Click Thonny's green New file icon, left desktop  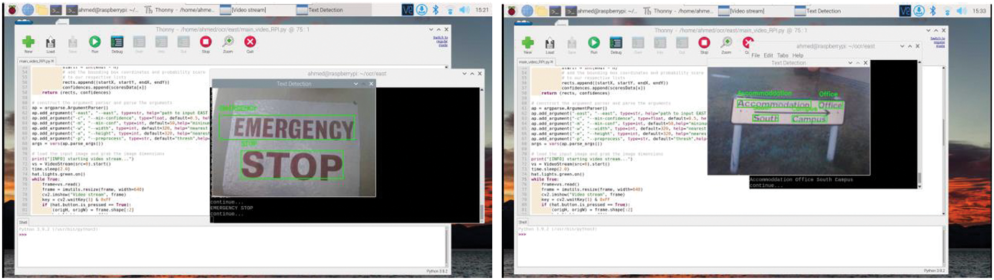(x=28, y=42)
